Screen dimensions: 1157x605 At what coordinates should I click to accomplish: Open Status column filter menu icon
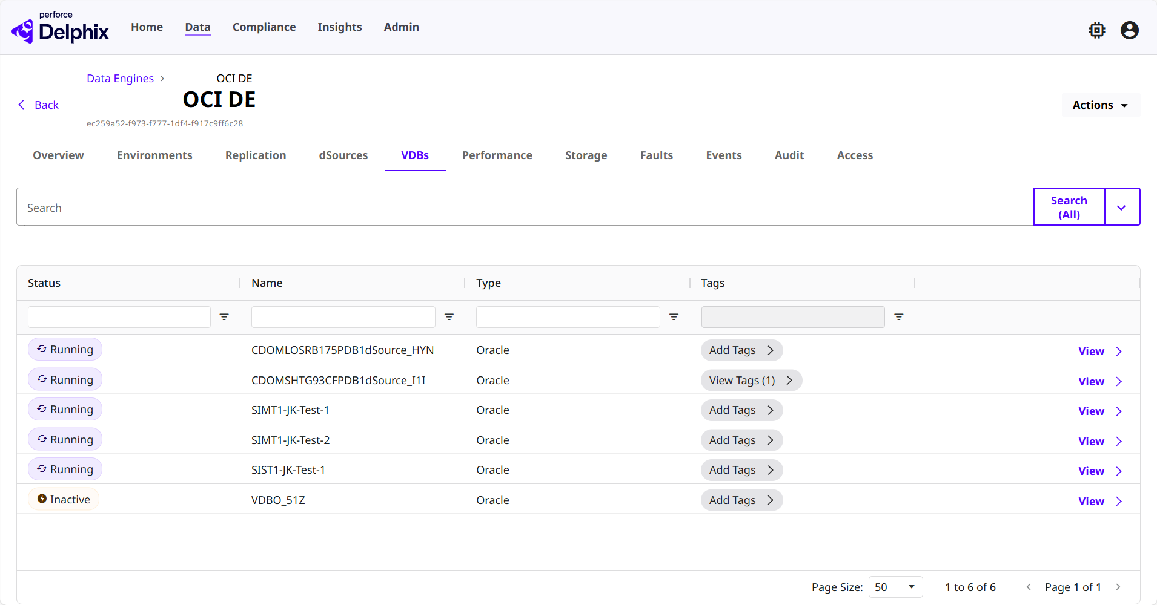click(224, 317)
